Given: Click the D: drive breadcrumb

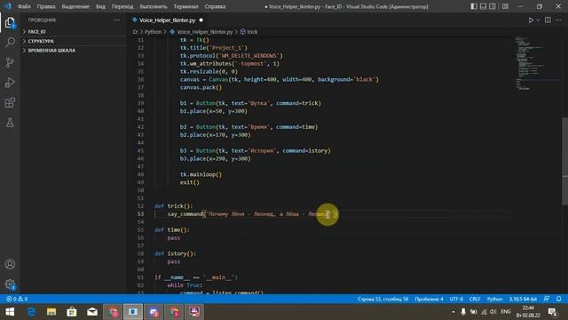Looking at the screenshot, I should [x=135, y=32].
